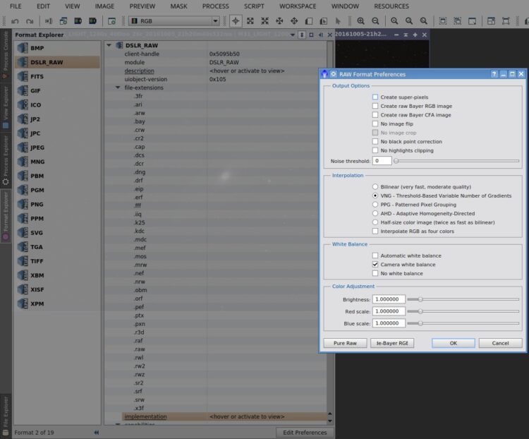Image resolution: width=529 pixels, height=439 pixels.
Task: Check No white balance option
Action: [x=375, y=274]
